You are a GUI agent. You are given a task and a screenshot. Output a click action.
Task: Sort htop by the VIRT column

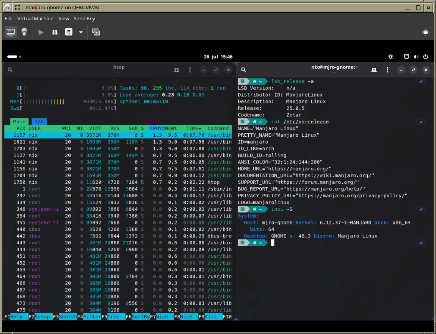(x=95, y=128)
